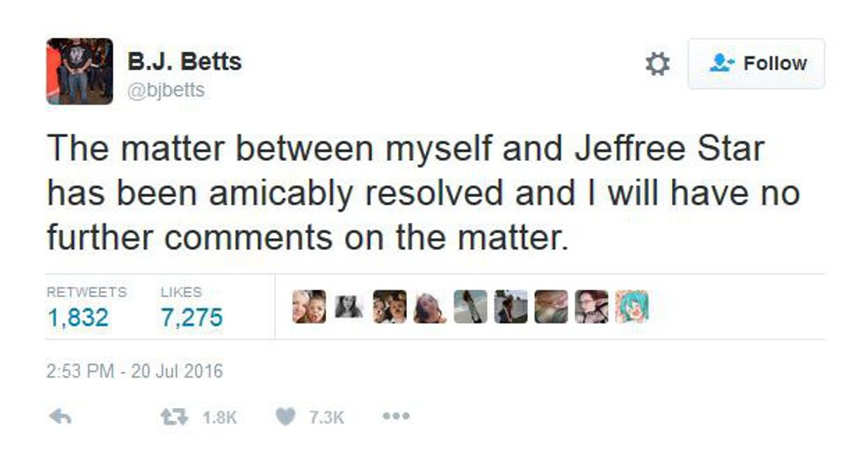Click the reply arrow icon
The width and height of the screenshot is (861, 466).
[60, 417]
